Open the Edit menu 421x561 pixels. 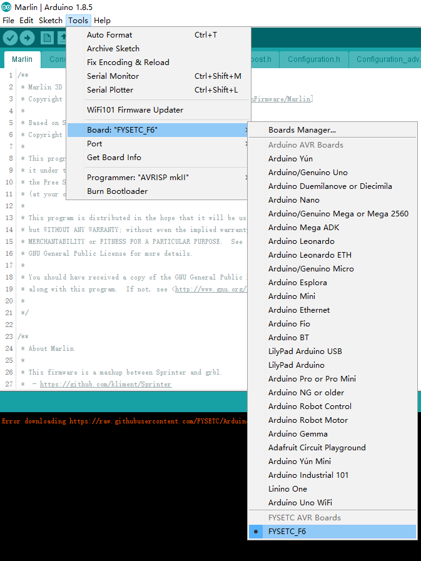click(26, 21)
